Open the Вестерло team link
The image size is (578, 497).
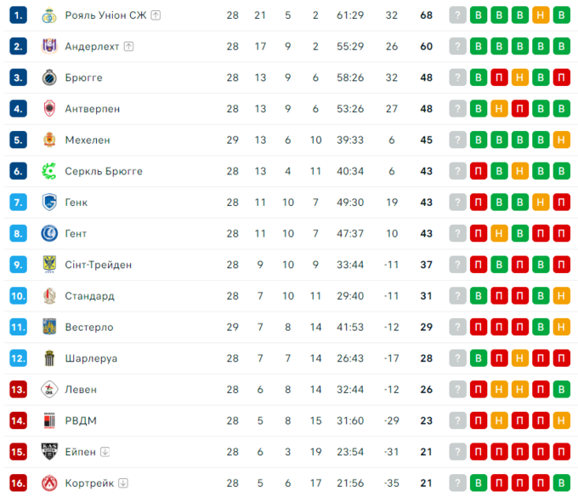[88, 327]
